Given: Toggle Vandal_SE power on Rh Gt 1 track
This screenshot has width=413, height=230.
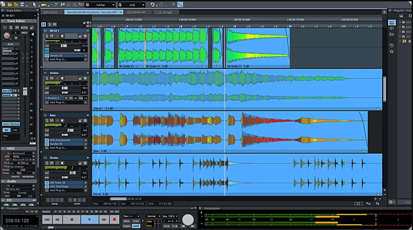Looking at the screenshot, I should coord(47,56).
